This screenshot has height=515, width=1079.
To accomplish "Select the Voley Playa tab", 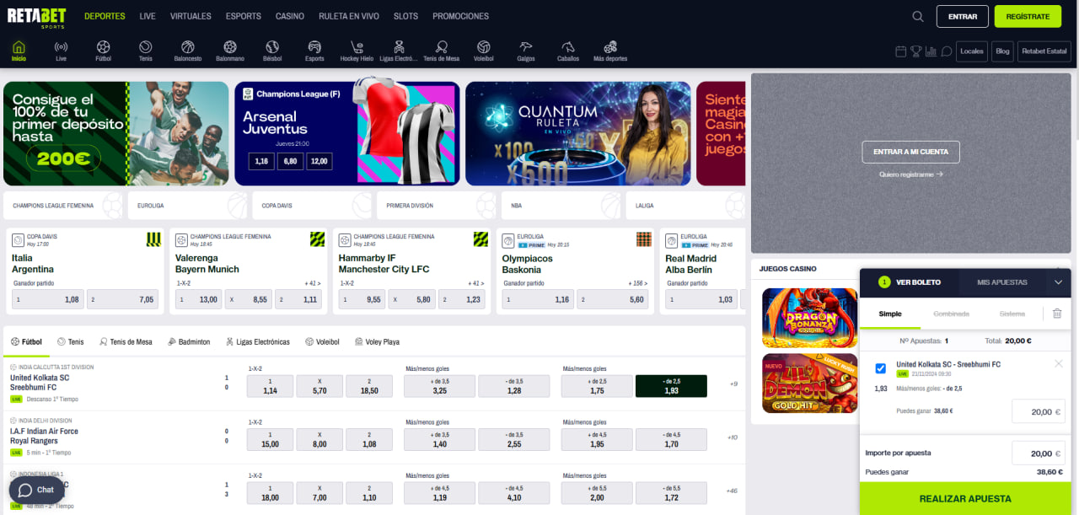I will (377, 342).
